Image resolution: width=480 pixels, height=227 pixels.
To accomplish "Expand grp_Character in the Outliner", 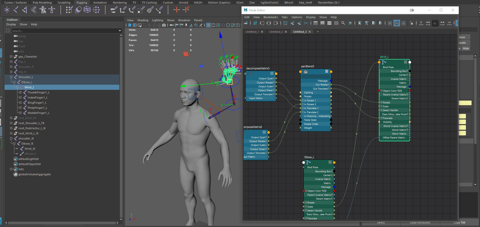I will tap(11, 57).
